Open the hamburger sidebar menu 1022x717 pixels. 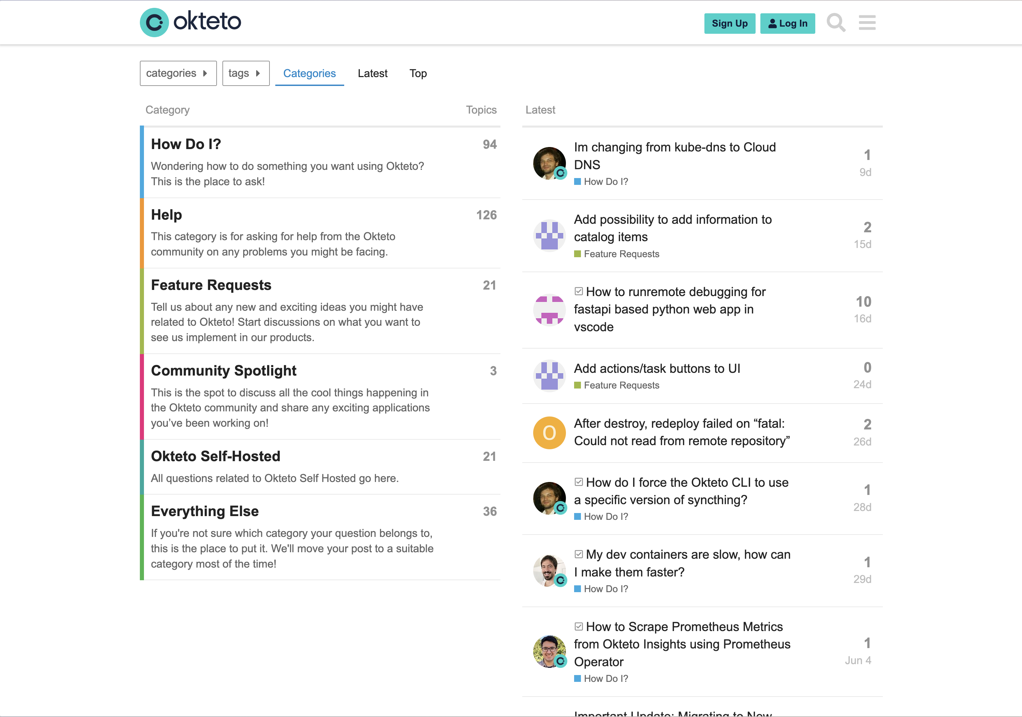click(866, 23)
